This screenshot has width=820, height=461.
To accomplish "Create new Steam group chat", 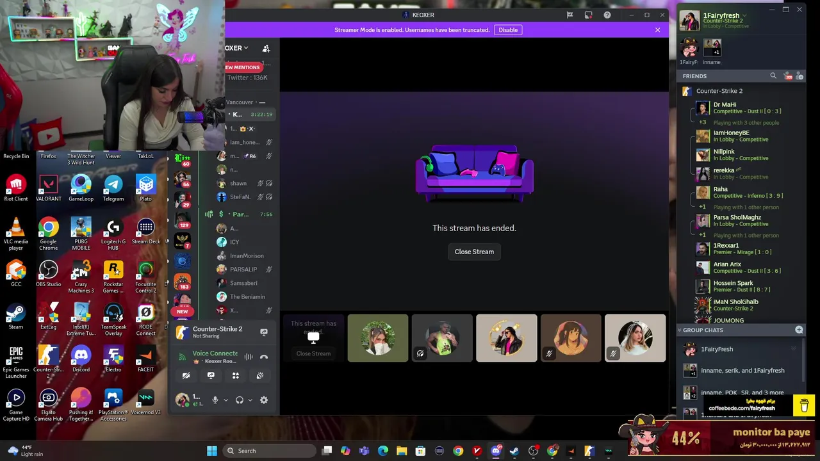I will [x=799, y=330].
